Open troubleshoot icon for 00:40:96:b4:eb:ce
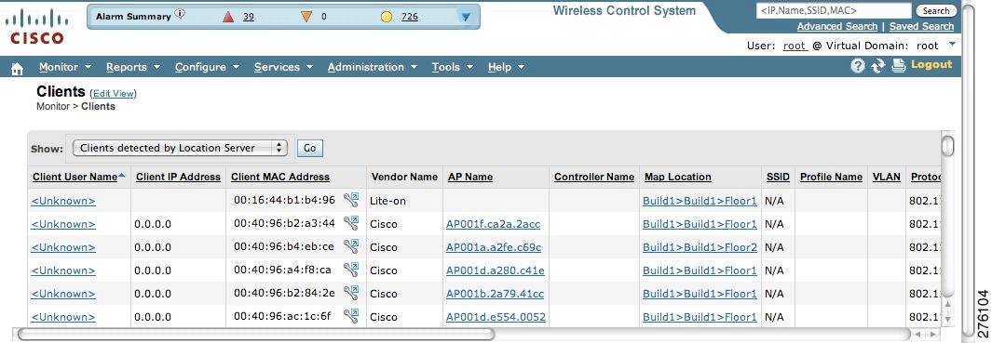Screen dimensions: 992x343 coord(351,246)
